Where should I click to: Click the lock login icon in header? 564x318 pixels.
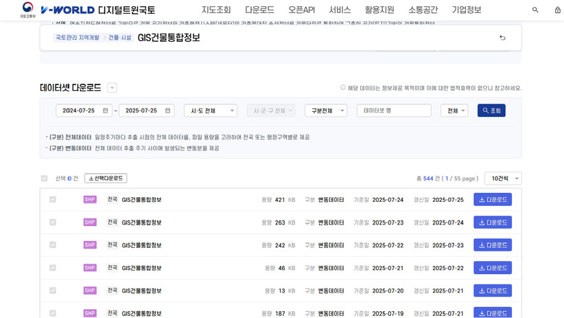tap(557, 10)
